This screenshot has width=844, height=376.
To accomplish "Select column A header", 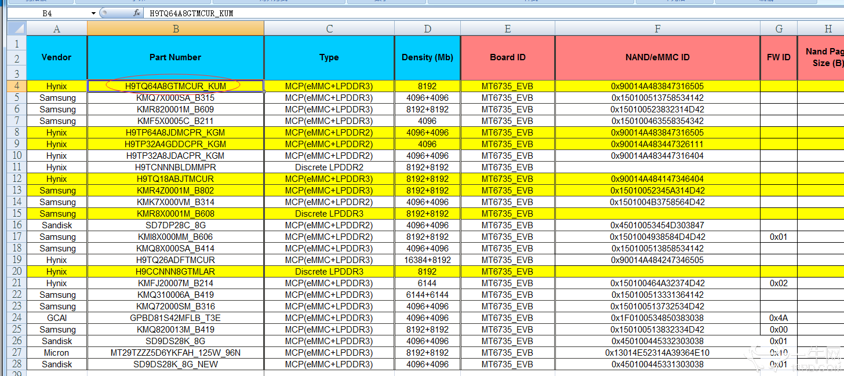I will 57,28.
